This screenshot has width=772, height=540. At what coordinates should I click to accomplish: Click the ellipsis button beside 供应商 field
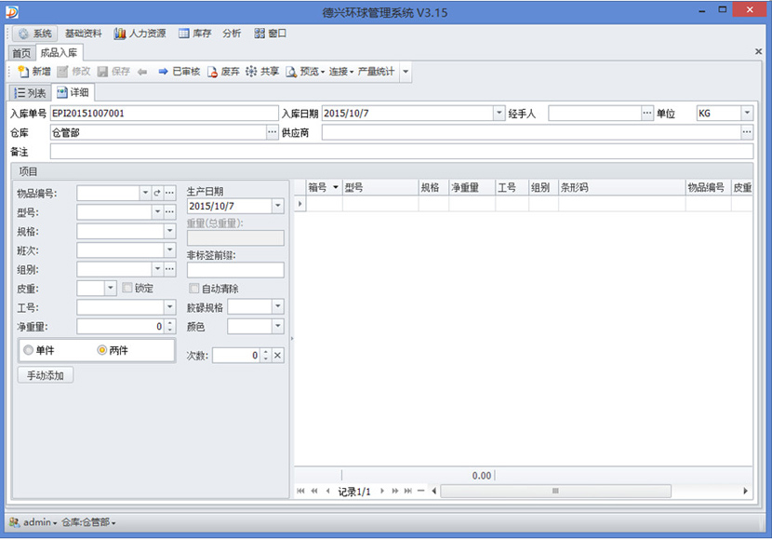747,132
